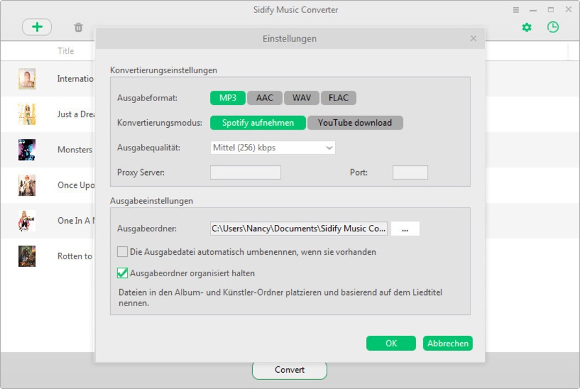
Task: Uncheck Ausgabeordner organisiert halten
Action: tap(122, 273)
